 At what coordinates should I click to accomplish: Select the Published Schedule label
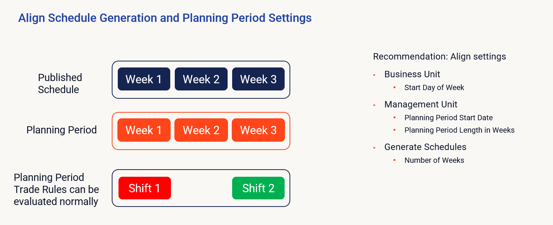point(60,83)
